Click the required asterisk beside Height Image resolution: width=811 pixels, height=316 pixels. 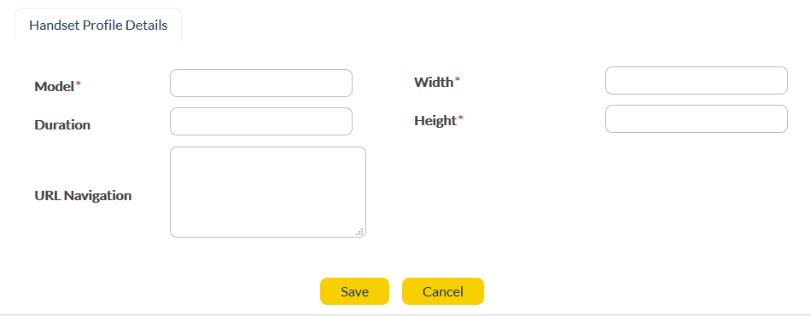click(x=461, y=118)
